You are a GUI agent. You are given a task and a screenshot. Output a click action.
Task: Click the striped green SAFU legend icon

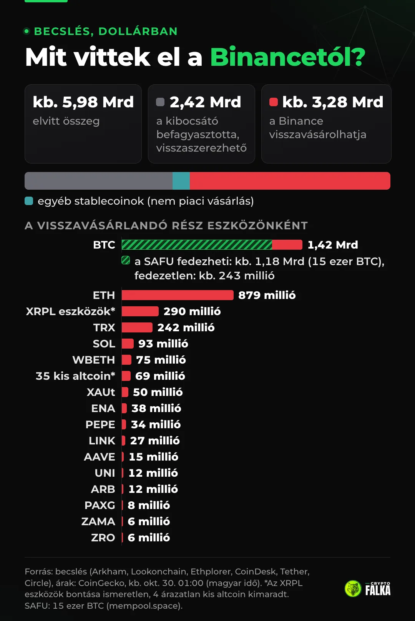(x=126, y=260)
